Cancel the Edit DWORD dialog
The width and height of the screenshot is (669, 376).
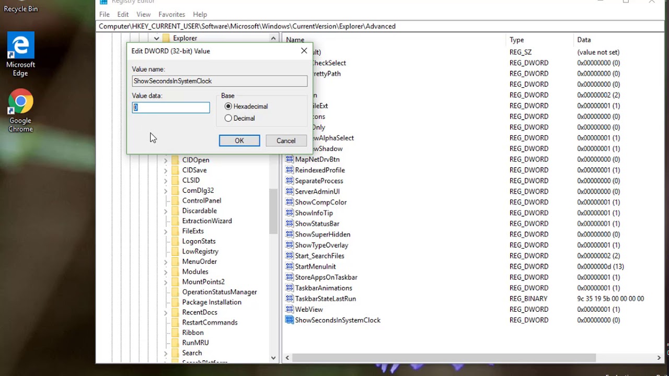pos(286,140)
